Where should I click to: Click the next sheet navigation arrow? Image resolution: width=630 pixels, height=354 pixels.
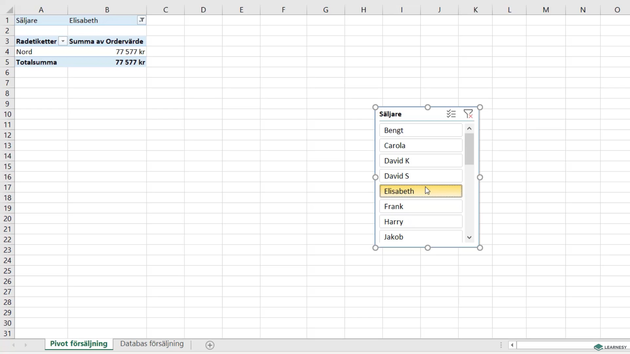[26, 345]
